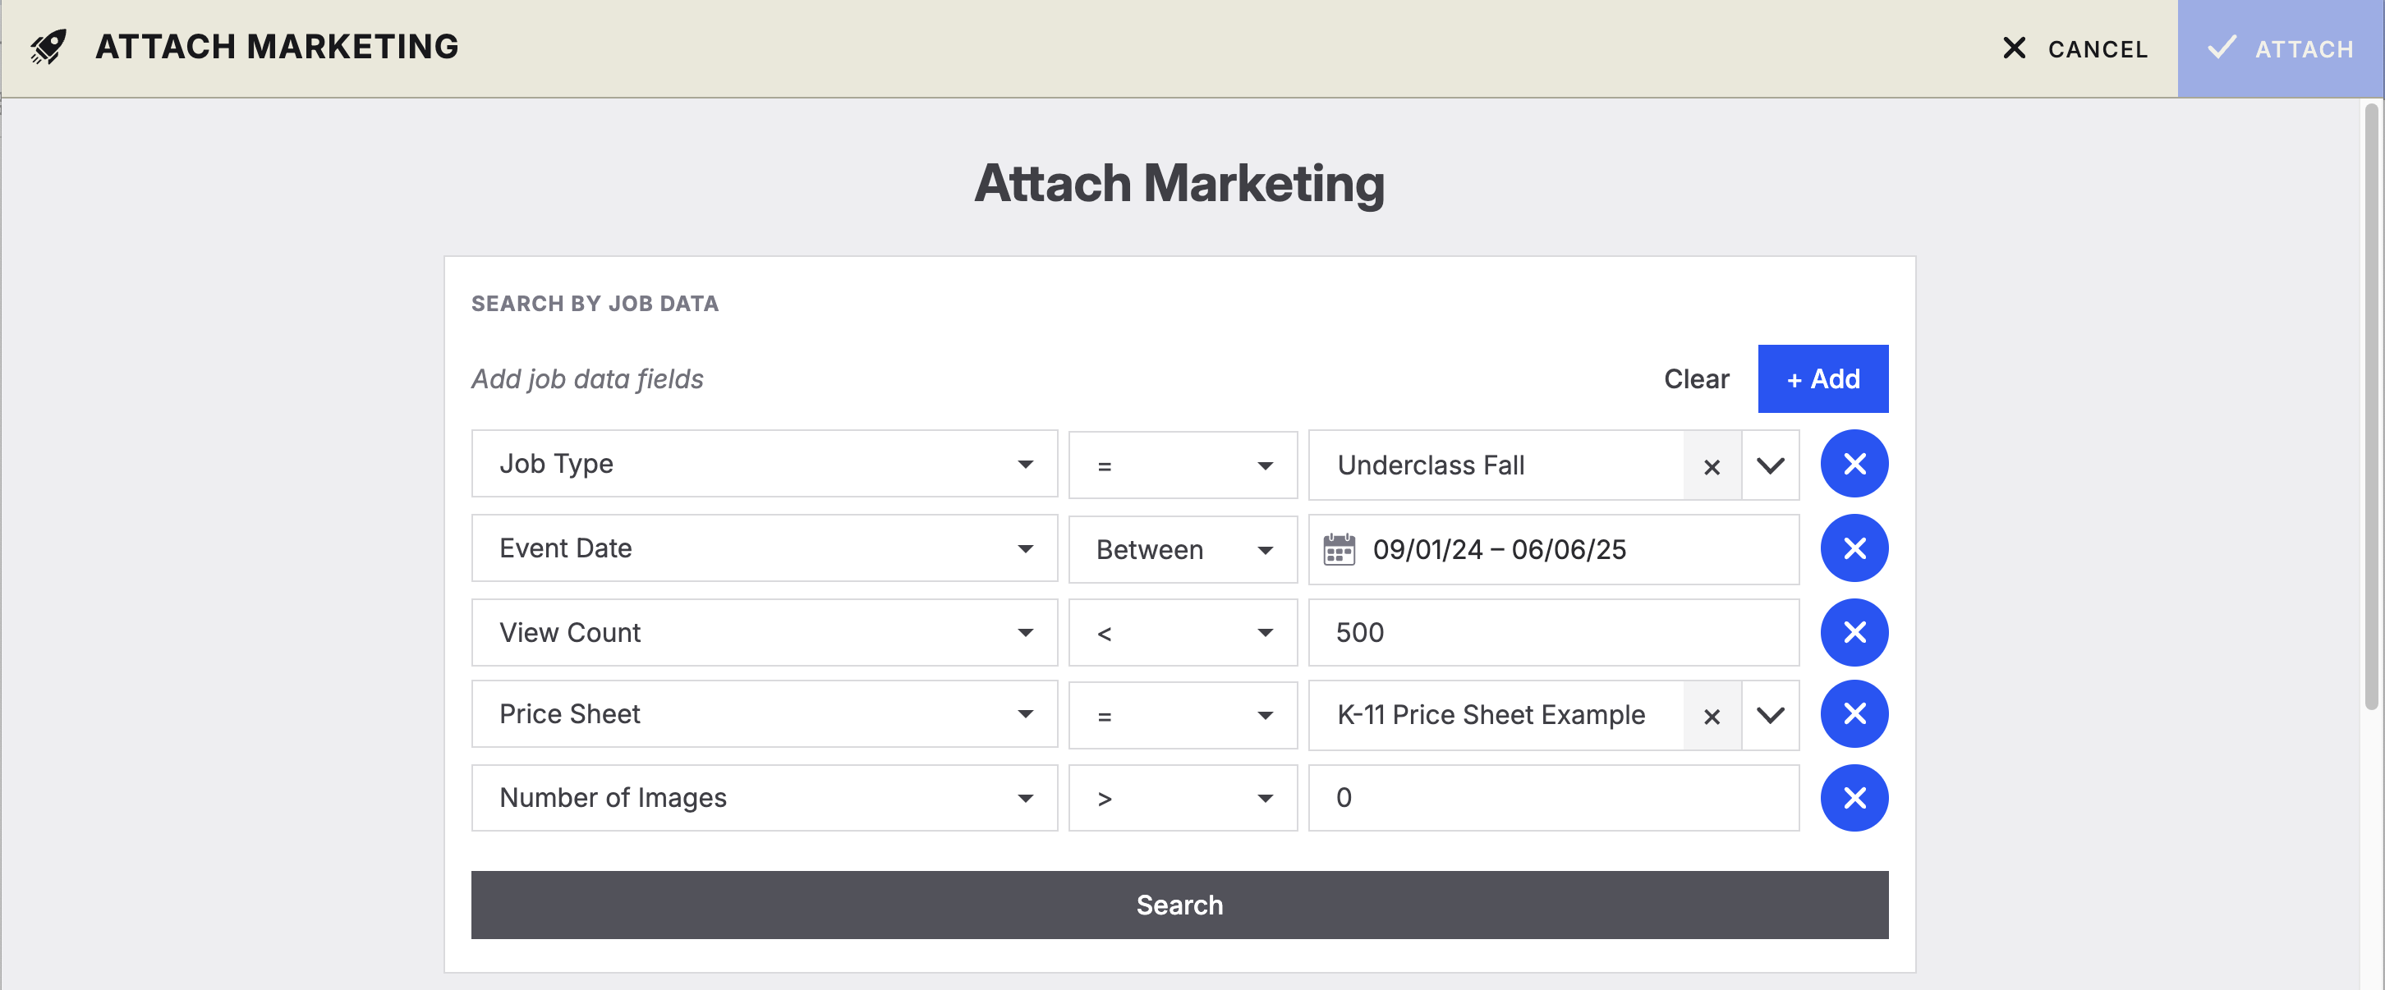Clear the K-11 Price Sheet Example selection

point(1711,716)
